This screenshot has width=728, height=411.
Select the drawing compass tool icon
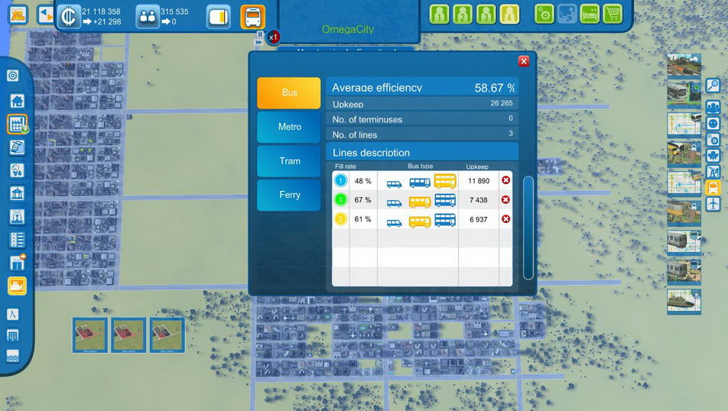click(13, 315)
